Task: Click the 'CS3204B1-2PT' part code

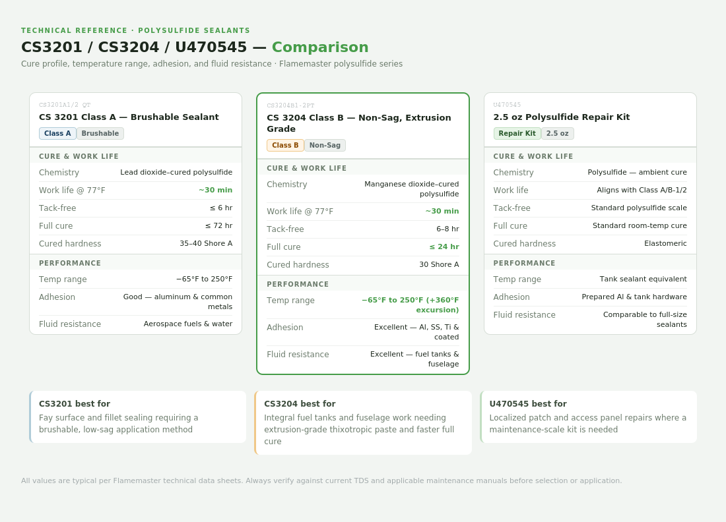Action: (x=291, y=105)
